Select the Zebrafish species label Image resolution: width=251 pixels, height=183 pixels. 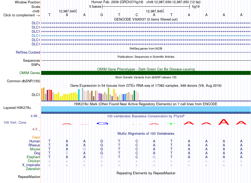click(x=33, y=169)
